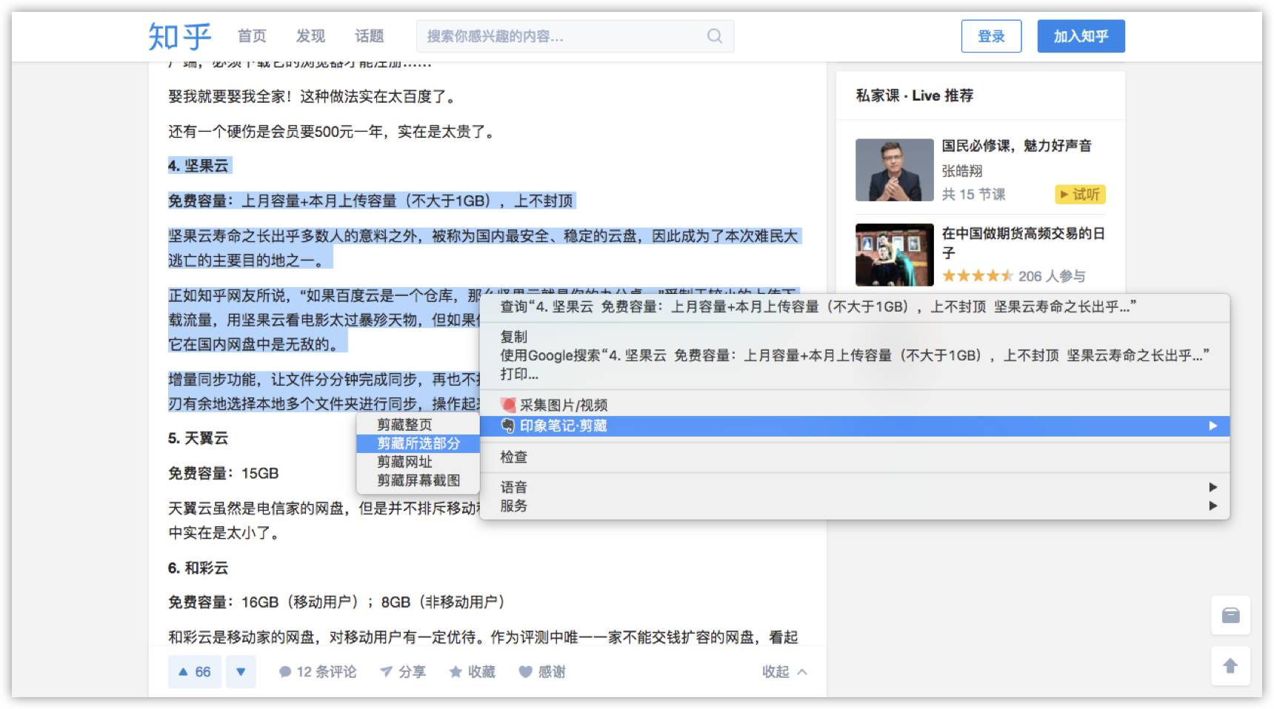Screen dimensions: 1274x709
Task: Click the heading 6. 和彩云
Action: coord(198,568)
